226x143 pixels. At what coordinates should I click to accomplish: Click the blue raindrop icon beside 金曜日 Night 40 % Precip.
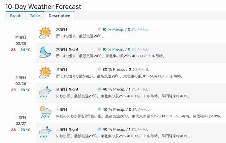pos(99,89)
